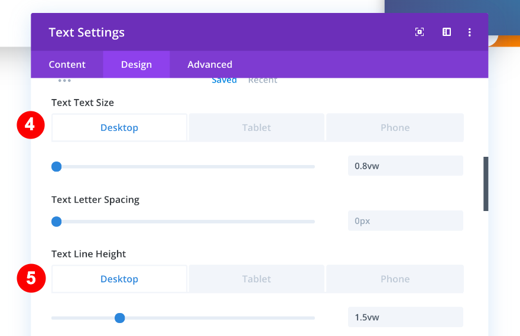Select the Design tab
Viewport: 520px width, 336px height.
136,65
